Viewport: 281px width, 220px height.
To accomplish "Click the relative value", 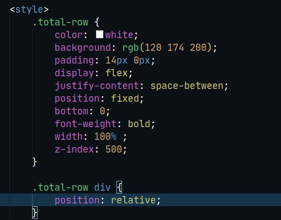I will tap(134, 200).
